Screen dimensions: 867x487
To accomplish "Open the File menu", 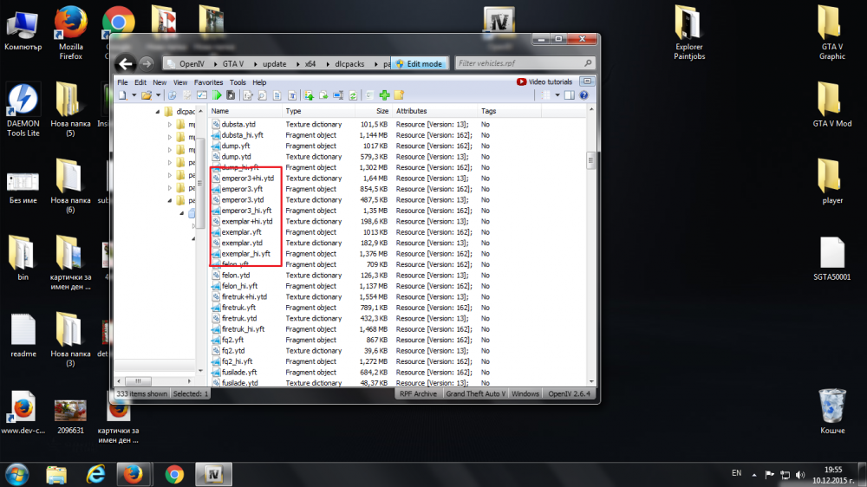I will coord(122,82).
